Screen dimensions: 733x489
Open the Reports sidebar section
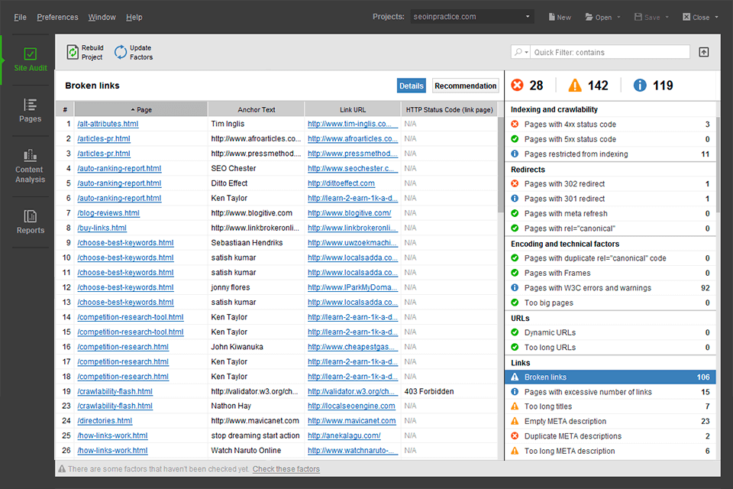click(x=30, y=221)
